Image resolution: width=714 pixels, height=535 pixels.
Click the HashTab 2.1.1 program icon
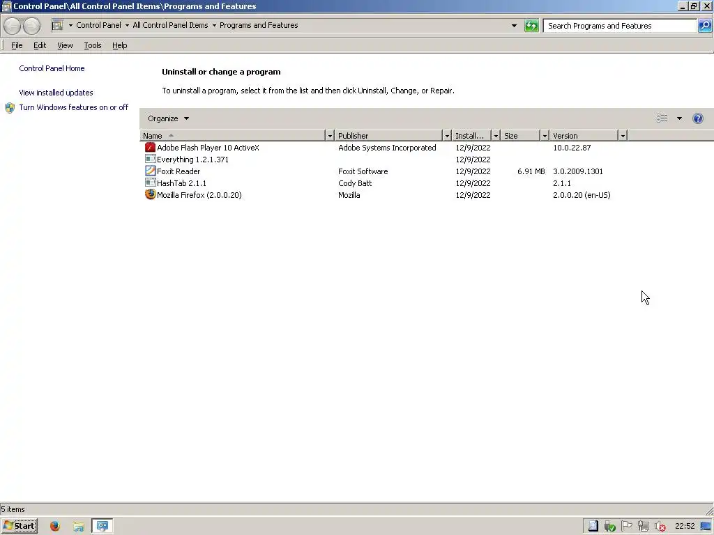150,183
